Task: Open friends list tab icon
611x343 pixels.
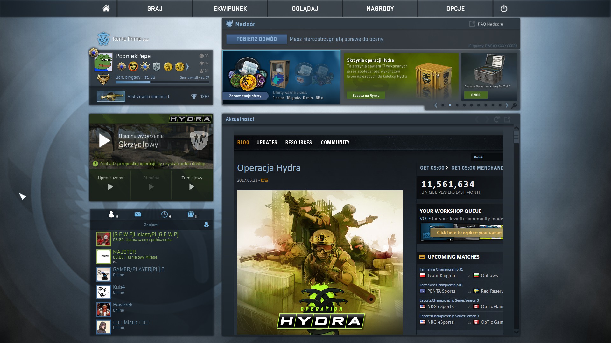Action: click(111, 214)
